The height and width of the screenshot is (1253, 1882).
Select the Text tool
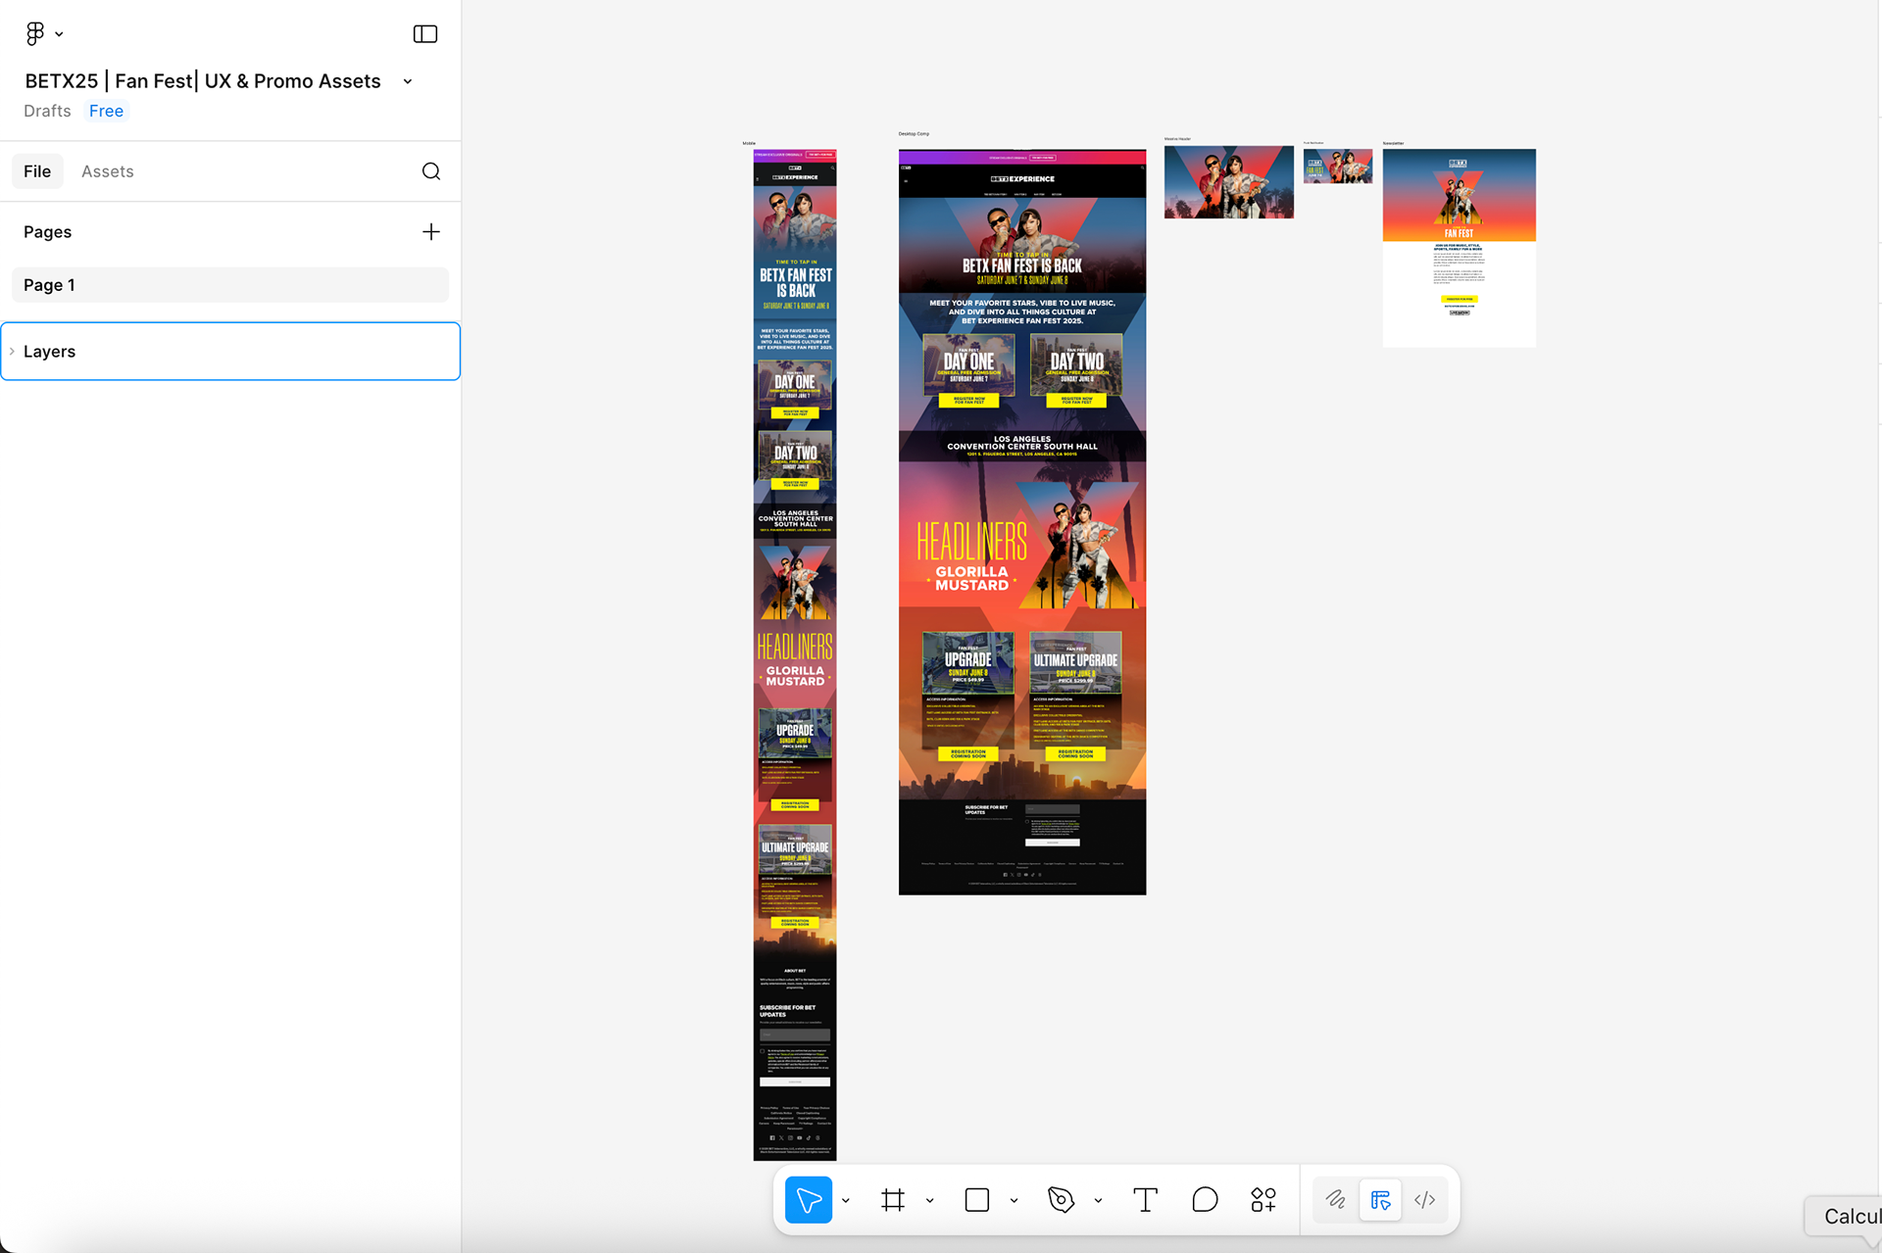click(1145, 1199)
